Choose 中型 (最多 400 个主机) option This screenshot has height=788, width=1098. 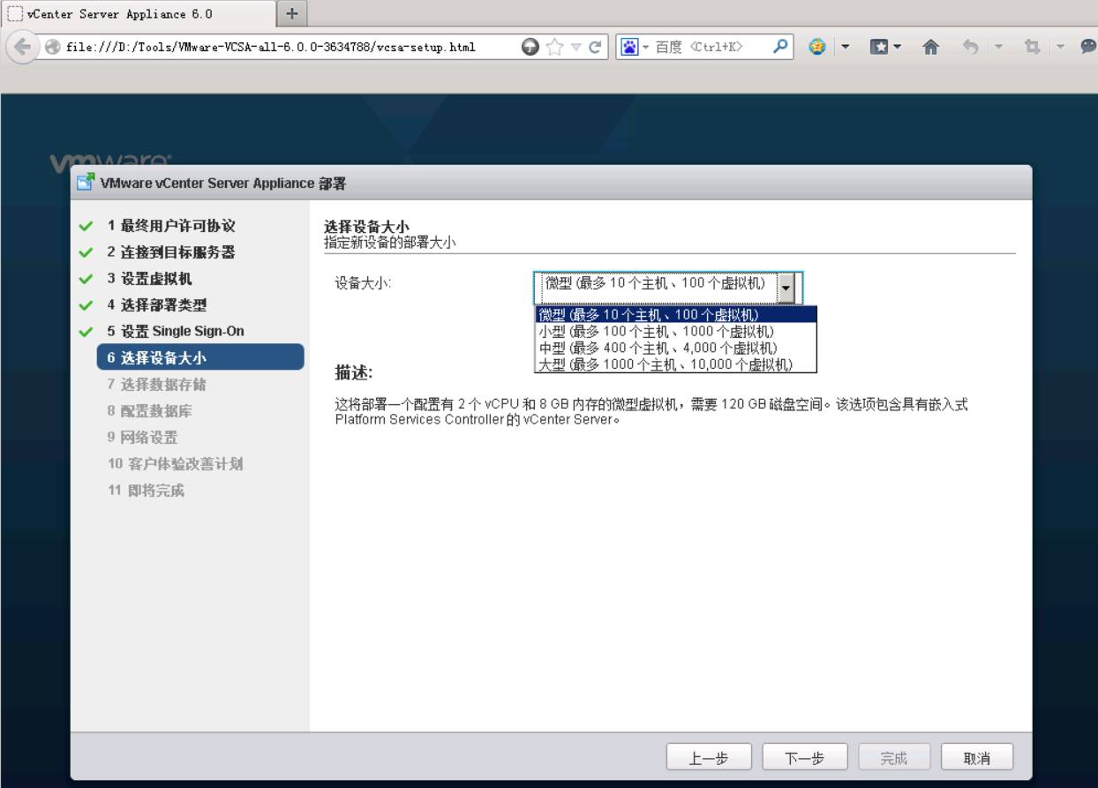(x=675, y=348)
